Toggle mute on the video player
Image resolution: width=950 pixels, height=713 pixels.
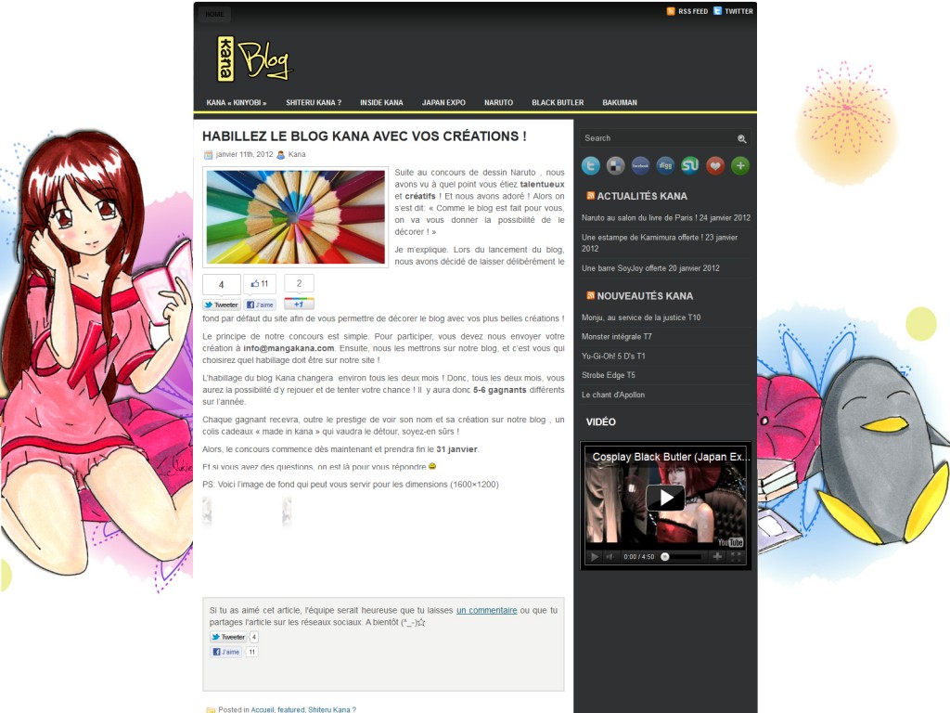(610, 557)
